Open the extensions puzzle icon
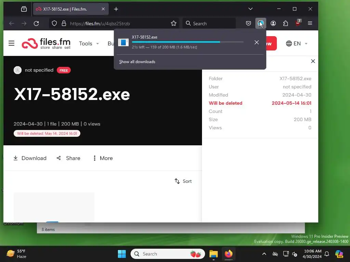This screenshot has height=262, width=350. [285, 24]
